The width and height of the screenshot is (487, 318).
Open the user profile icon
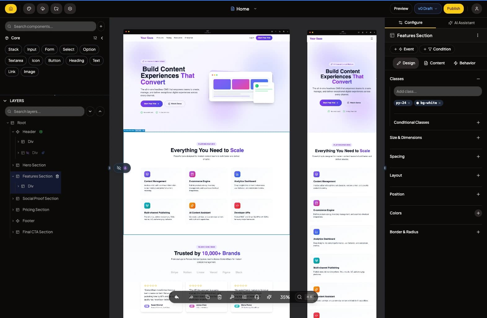click(477, 9)
